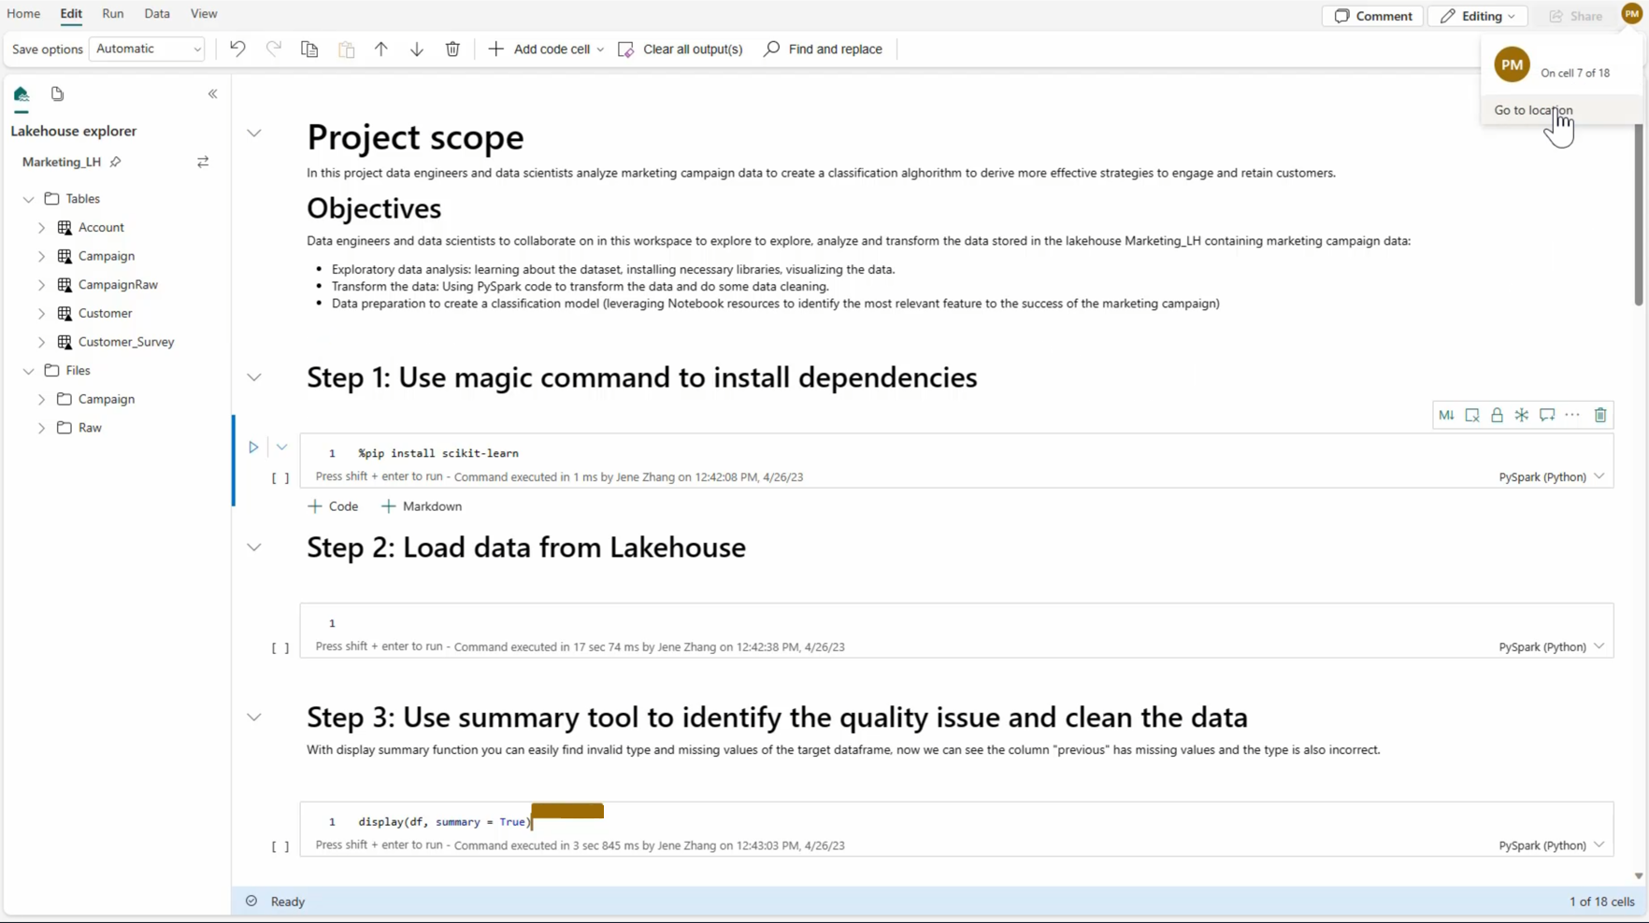Open the Editing mode dropdown
This screenshot has width=1649, height=923.
1477,16
